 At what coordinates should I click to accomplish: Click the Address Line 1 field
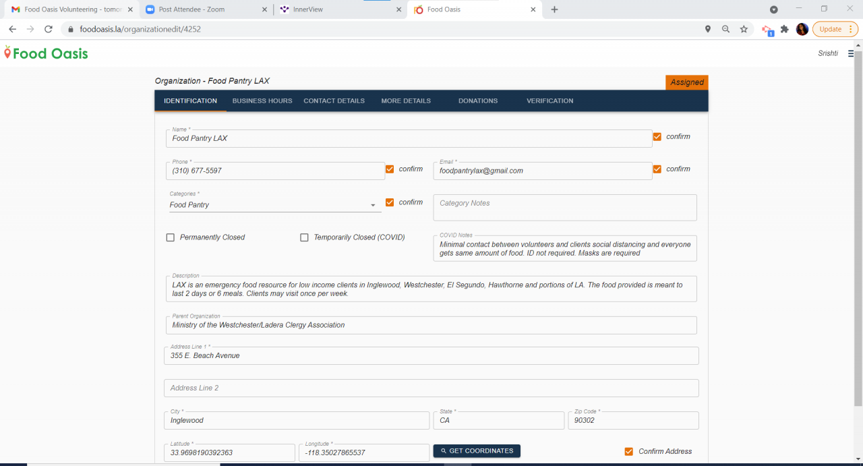[x=431, y=355]
